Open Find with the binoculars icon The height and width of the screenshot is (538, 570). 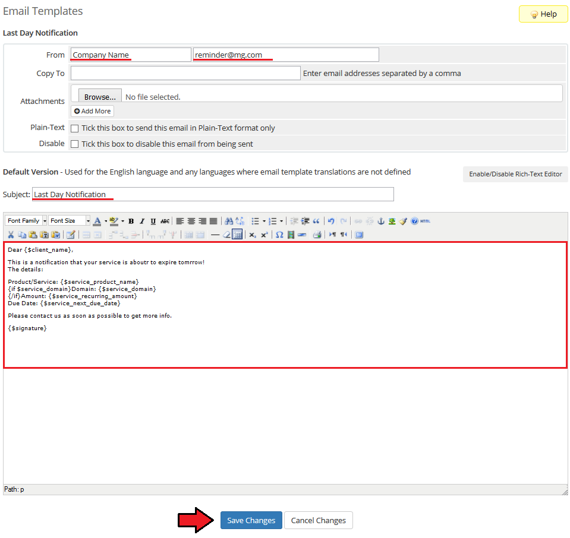tap(229, 221)
